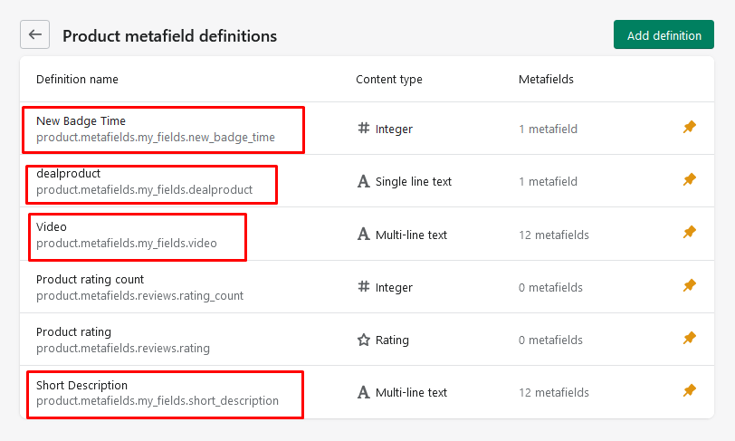Open the dealproduct metafield definition
Screen dimensions: 735x441
click(69, 174)
